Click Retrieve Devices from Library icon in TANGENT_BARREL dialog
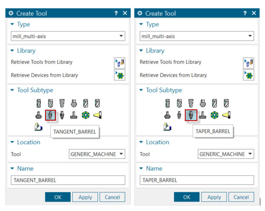265x211 pixels. 120,75
